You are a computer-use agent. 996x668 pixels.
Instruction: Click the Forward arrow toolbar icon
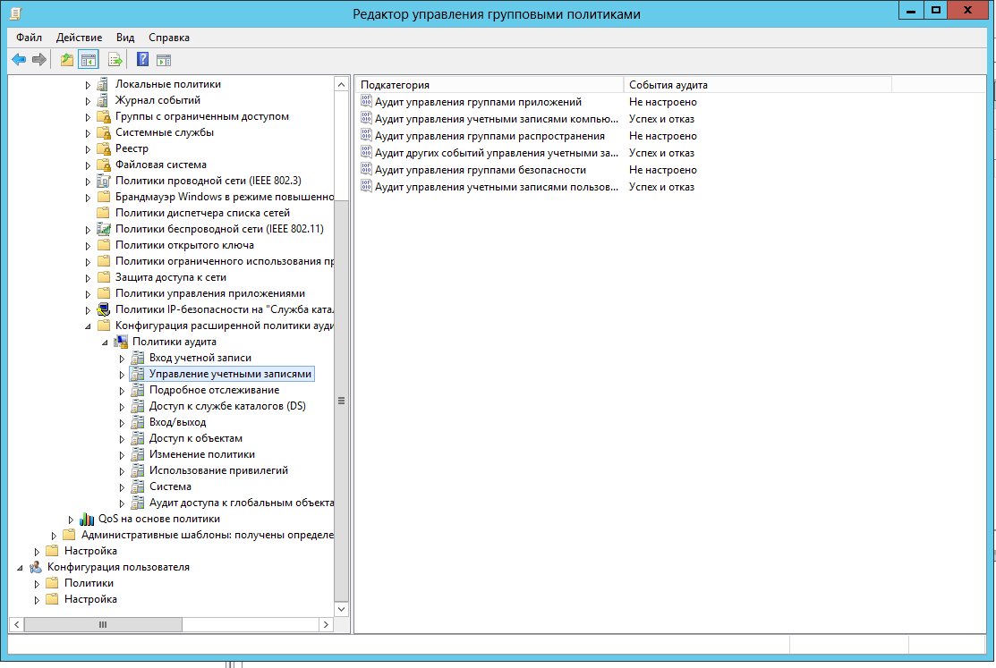click(x=39, y=60)
